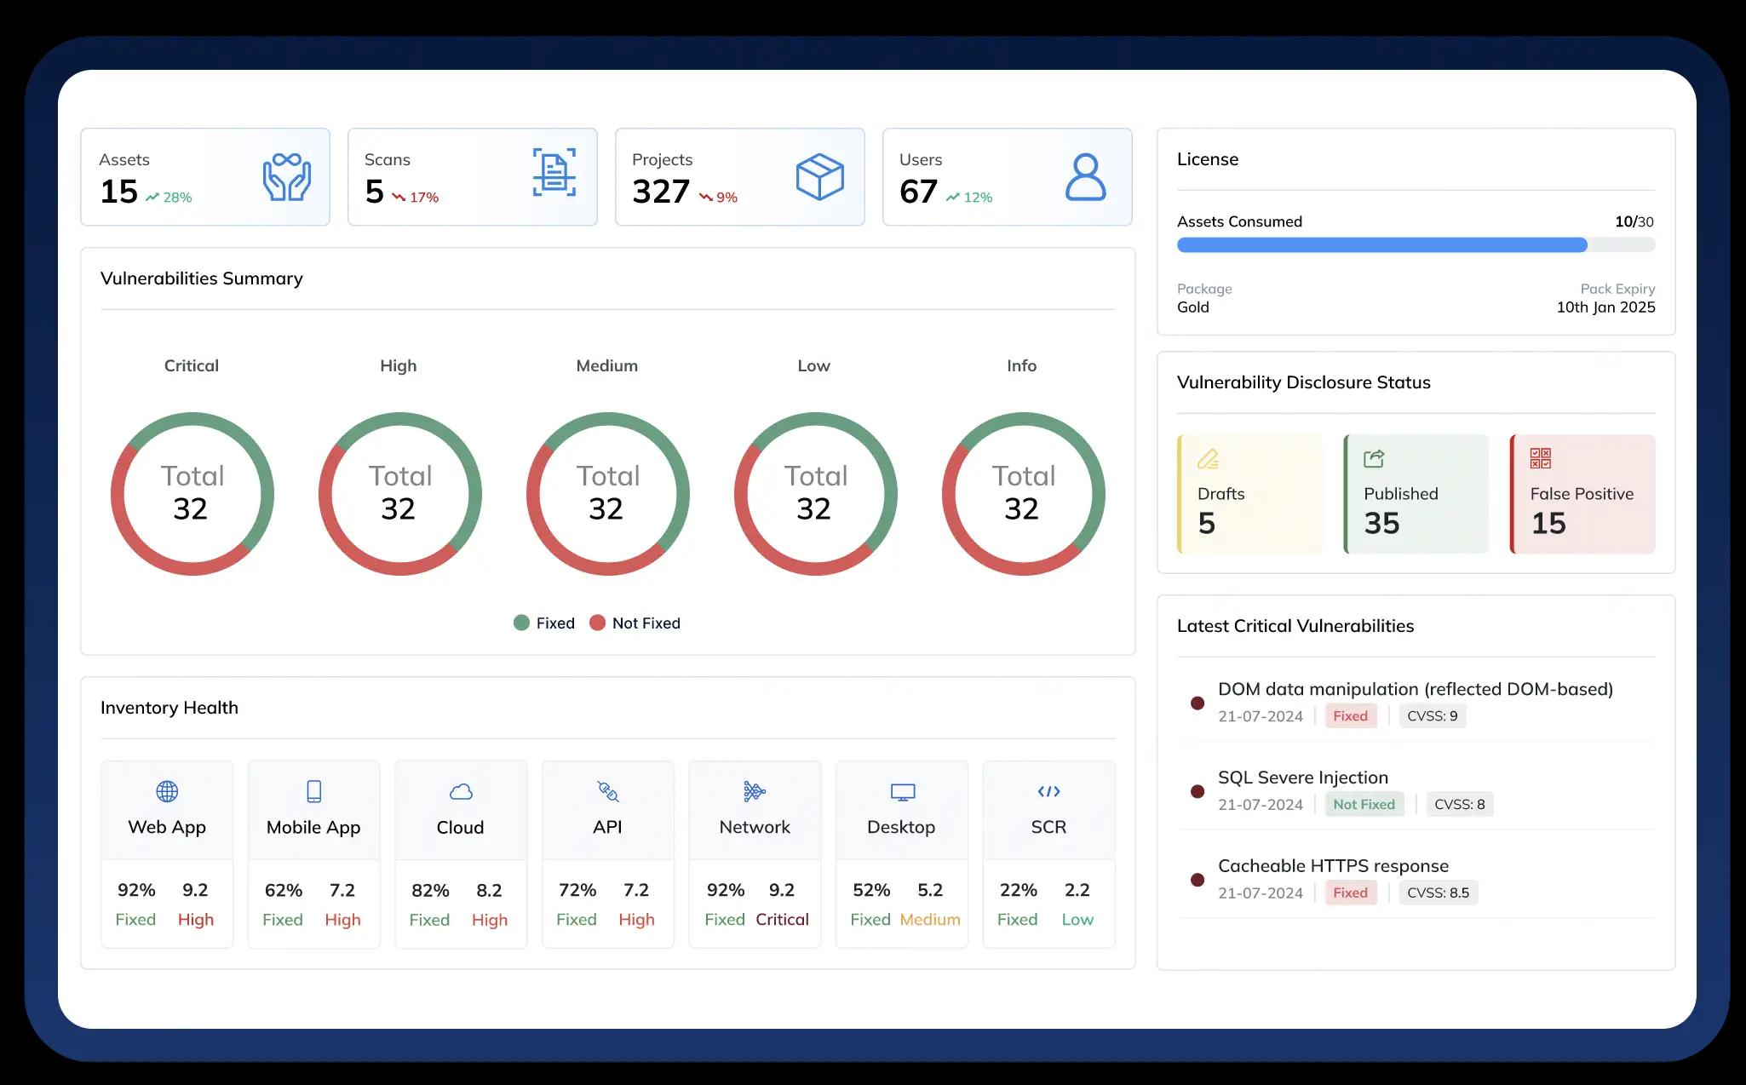Click the Assets Consumed progress bar

[1416, 245]
